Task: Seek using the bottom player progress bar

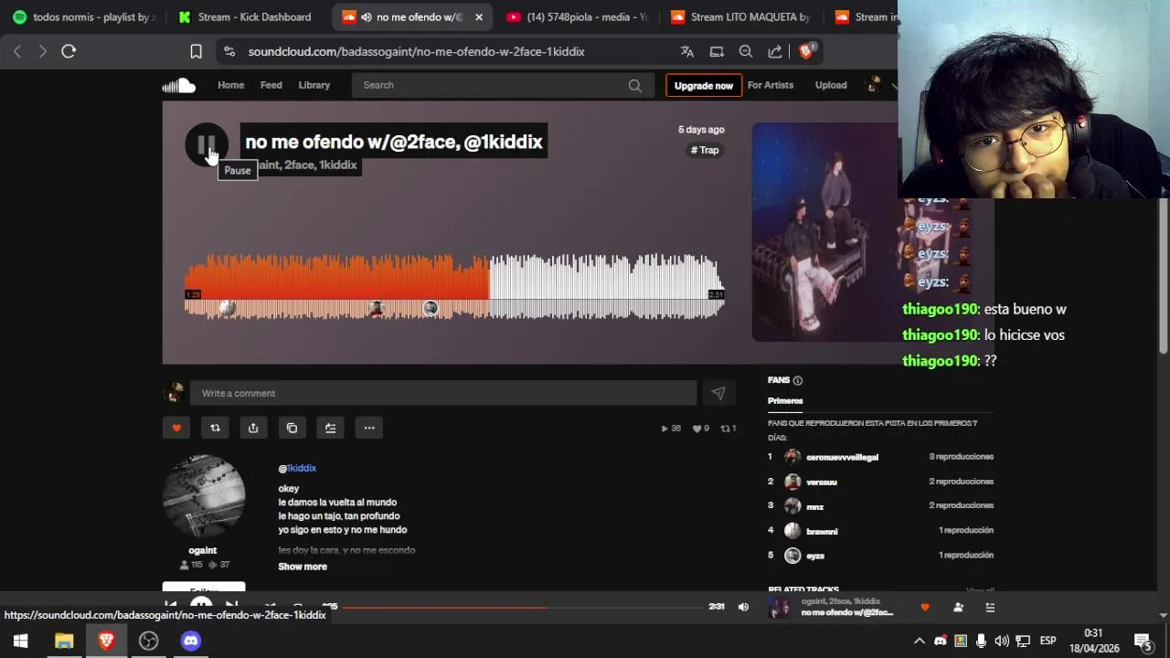Action: point(523,607)
